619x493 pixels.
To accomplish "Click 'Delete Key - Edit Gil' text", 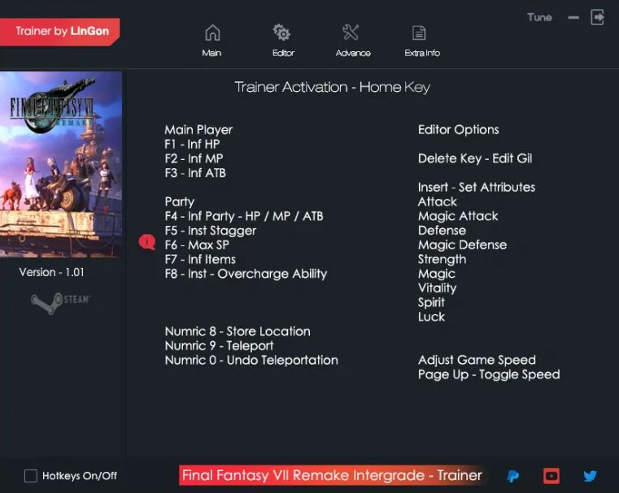I will pos(475,158).
